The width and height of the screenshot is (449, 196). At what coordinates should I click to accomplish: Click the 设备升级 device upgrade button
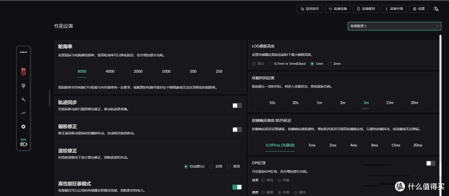[394, 9]
